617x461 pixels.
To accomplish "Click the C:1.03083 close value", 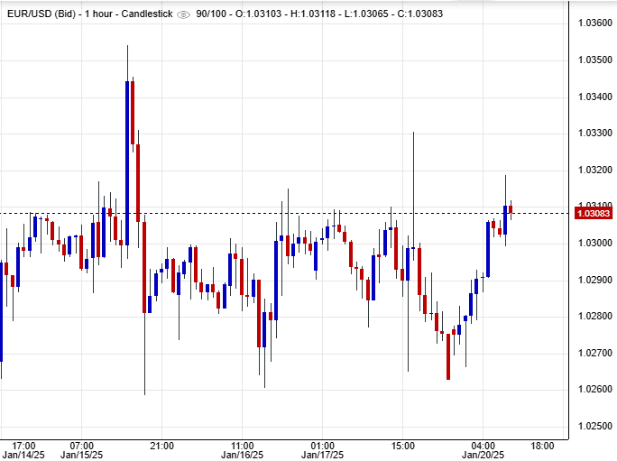I will click(419, 14).
